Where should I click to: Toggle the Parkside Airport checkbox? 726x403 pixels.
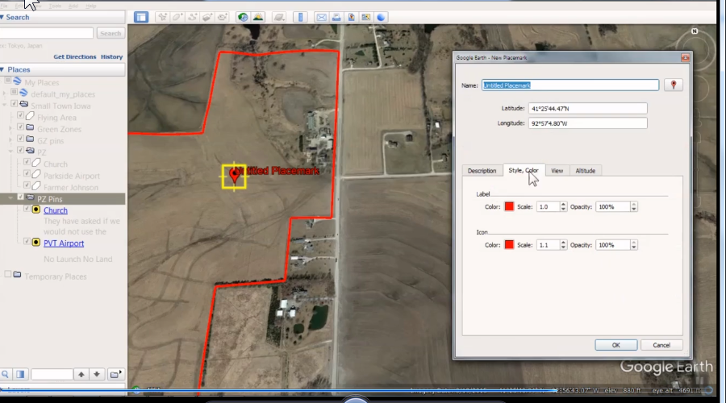[27, 173]
